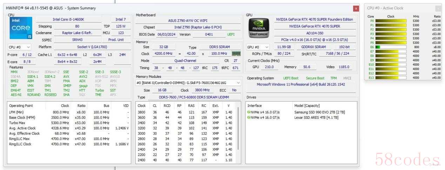This screenshot has width=445, height=170.
Task: Open the GPU #0 selector dropdown
Action: [258, 47]
